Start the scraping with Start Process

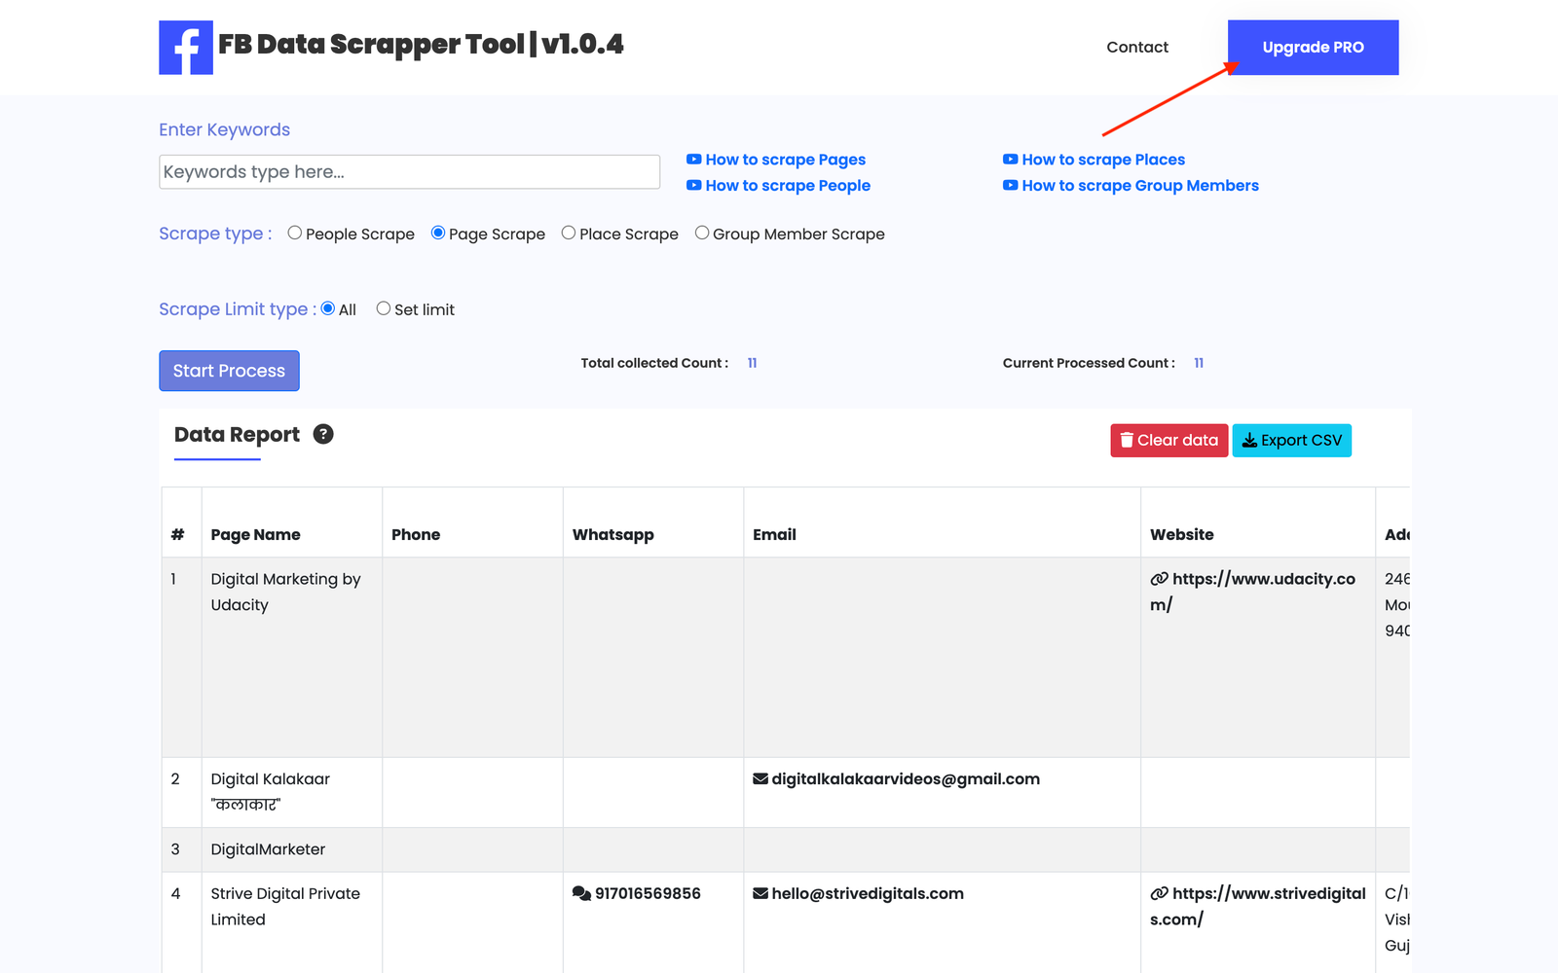[229, 371]
